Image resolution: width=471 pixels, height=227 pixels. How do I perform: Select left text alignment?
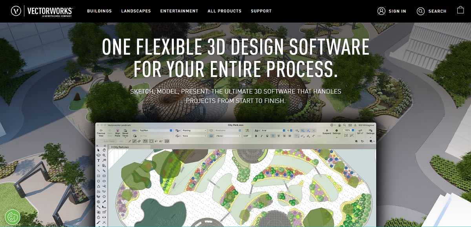tap(273, 136)
